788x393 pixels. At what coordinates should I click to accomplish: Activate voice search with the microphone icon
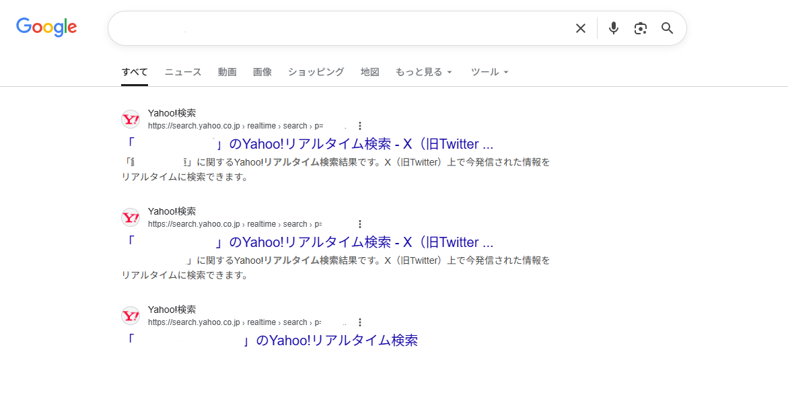point(613,28)
